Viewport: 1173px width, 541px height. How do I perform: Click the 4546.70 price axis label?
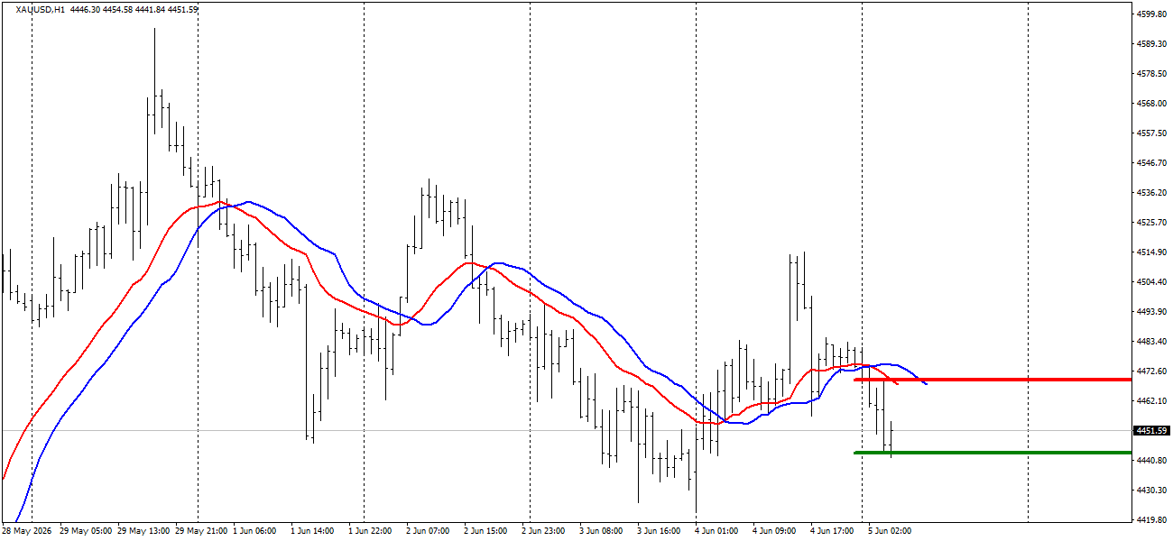[x=1151, y=163]
